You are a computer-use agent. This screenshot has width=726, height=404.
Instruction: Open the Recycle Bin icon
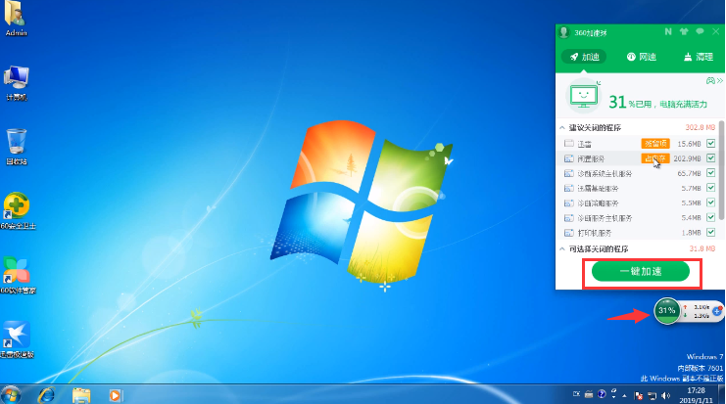pos(17,148)
